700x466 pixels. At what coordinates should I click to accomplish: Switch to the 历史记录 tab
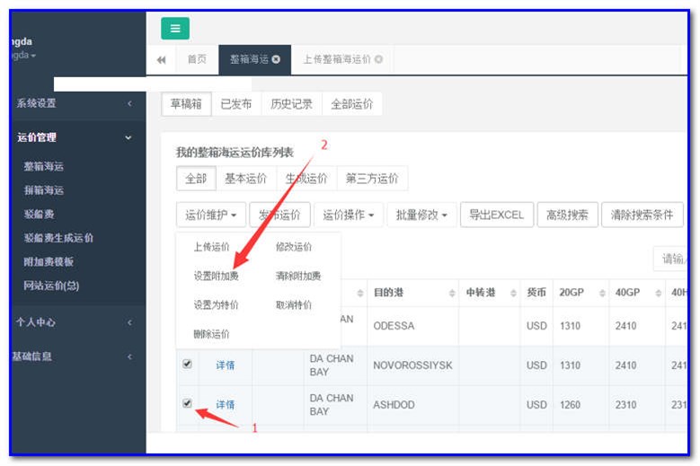[x=291, y=104]
